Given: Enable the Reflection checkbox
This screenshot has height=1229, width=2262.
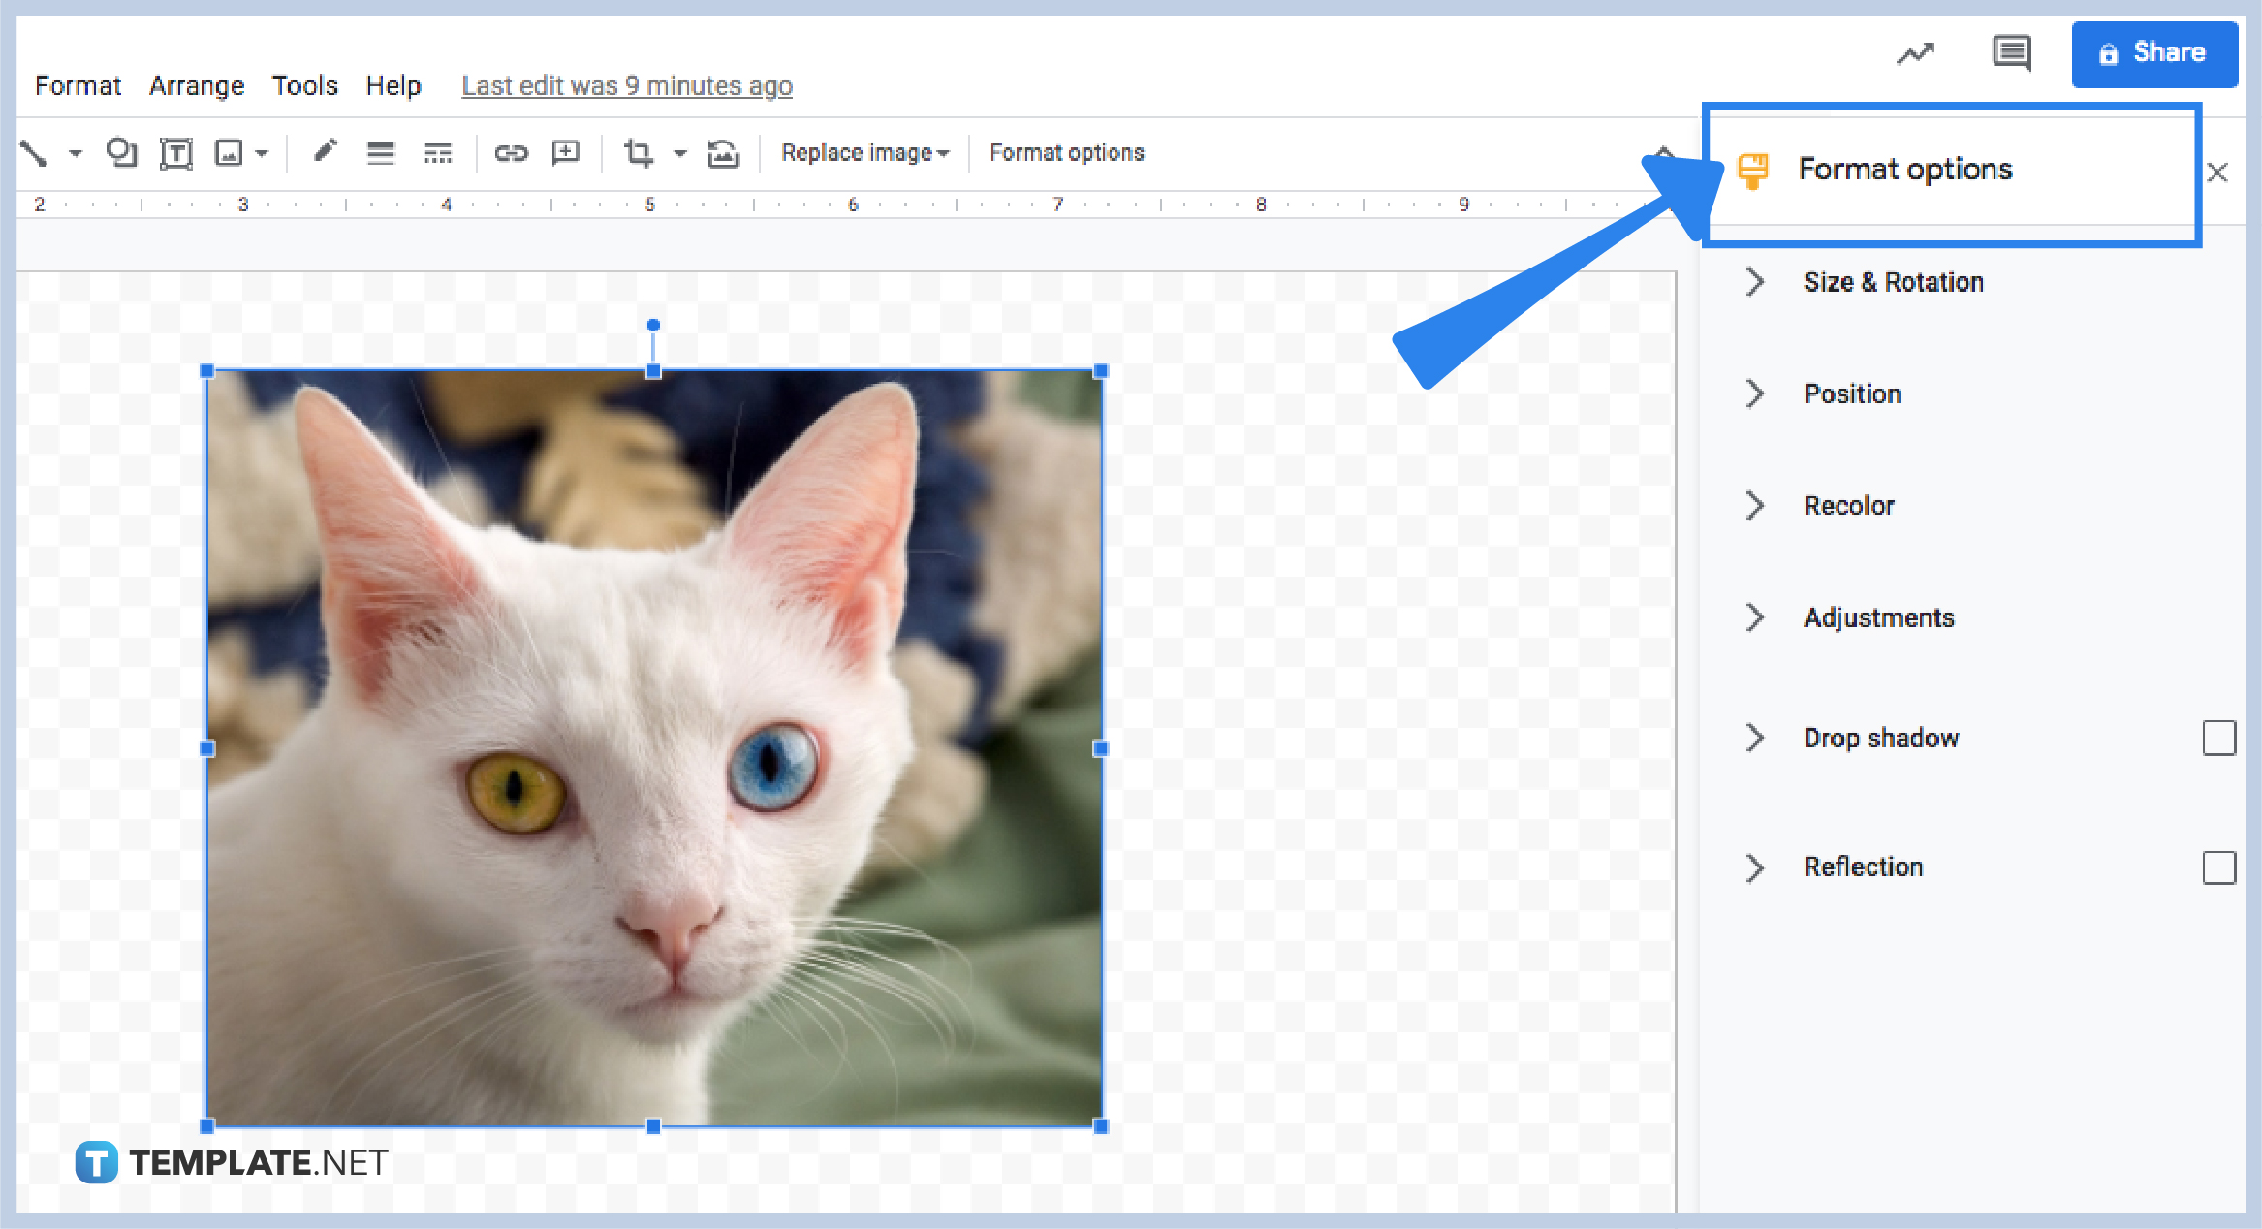Looking at the screenshot, I should point(2218,867).
